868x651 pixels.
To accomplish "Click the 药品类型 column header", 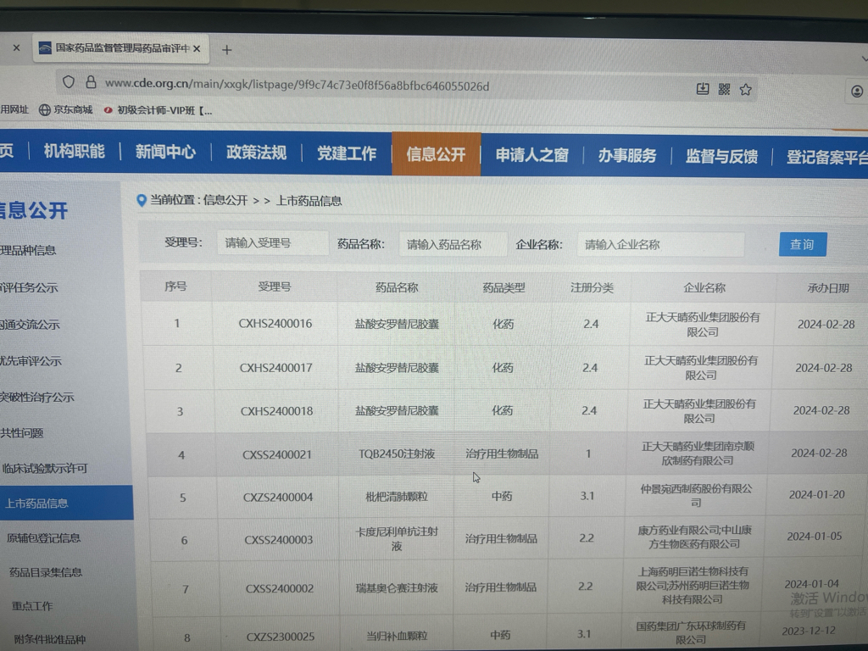I will [x=504, y=288].
